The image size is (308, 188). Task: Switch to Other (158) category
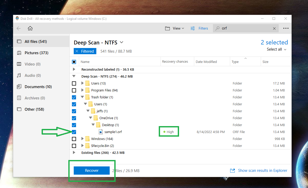click(x=41, y=109)
